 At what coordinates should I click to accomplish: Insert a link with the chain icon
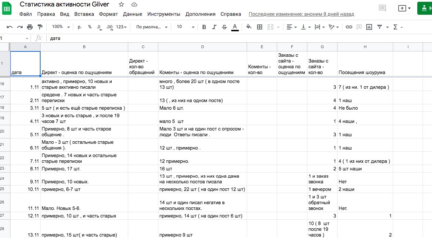[349, 27]
